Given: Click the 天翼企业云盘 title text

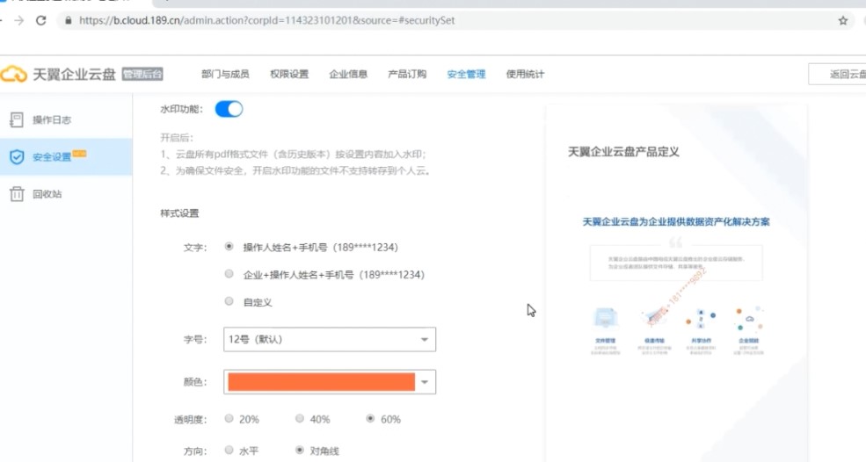Looking at the screenshot, I should [x=74, y=74].
